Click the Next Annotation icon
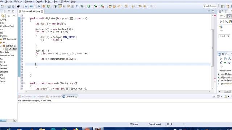The image size is (232, 130). click(x=126, y=6)
